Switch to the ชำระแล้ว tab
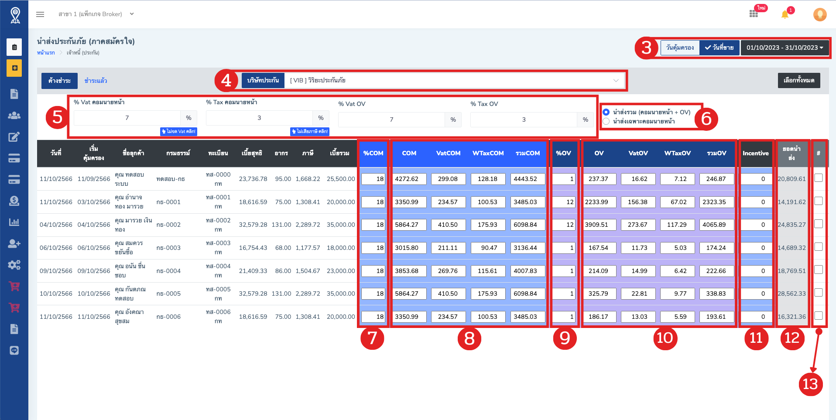The height and width of the screenshot is (420, 836). pos(96,81)
